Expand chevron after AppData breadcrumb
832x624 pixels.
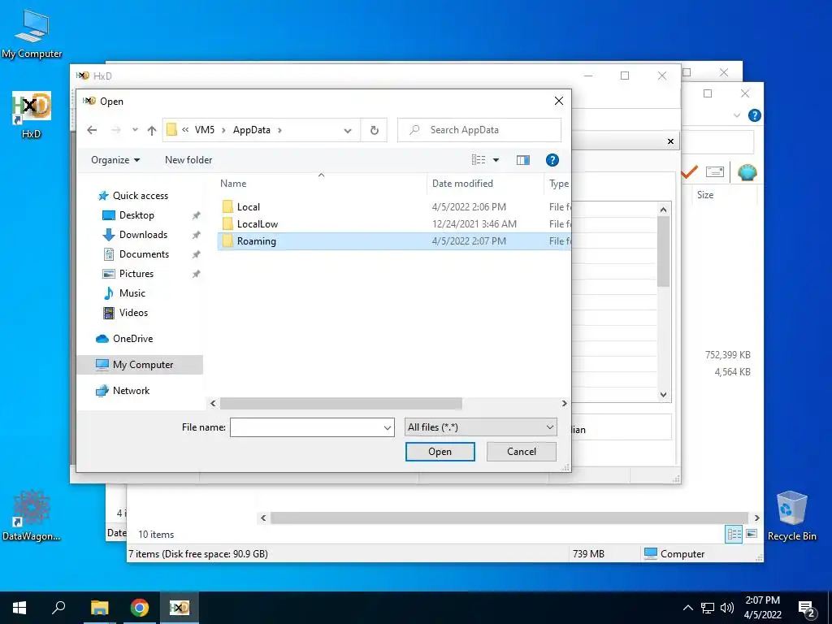tap(279, 130)
